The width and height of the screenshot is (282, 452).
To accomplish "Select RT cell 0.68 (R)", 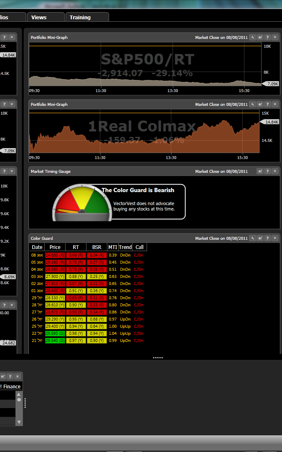I will click(x=76, y=255).
